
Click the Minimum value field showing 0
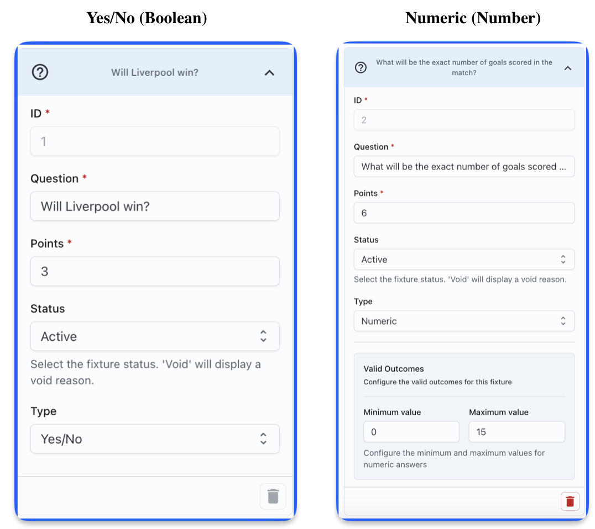[x=411, y=432]
